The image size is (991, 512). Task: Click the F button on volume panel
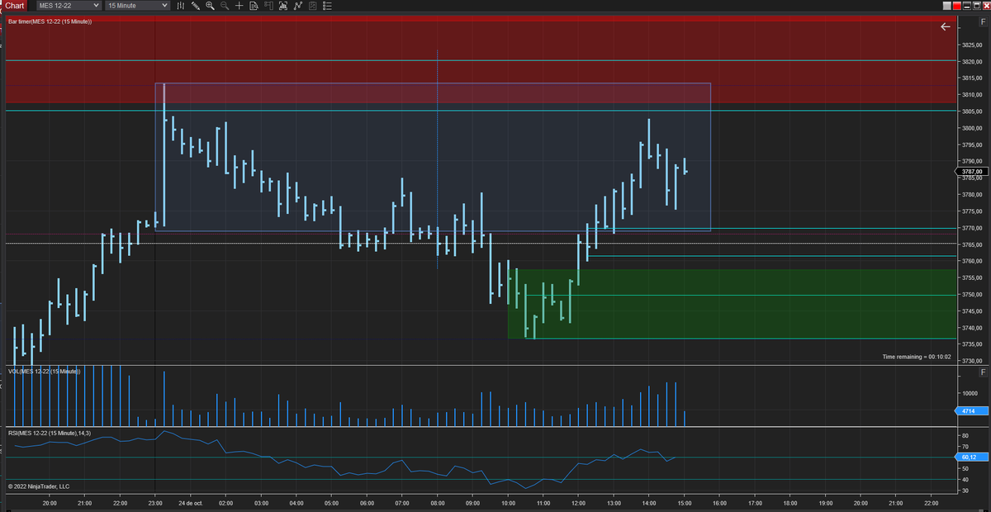pyautogui.click(x=983, y=372)
